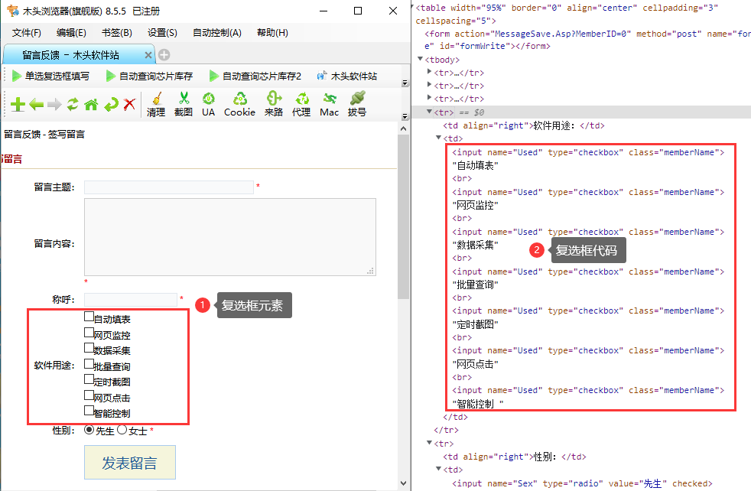The width and height of the screenshot is (751, 491).
Task: Click inside the 留言主题 input field
Action: [168, 187]
